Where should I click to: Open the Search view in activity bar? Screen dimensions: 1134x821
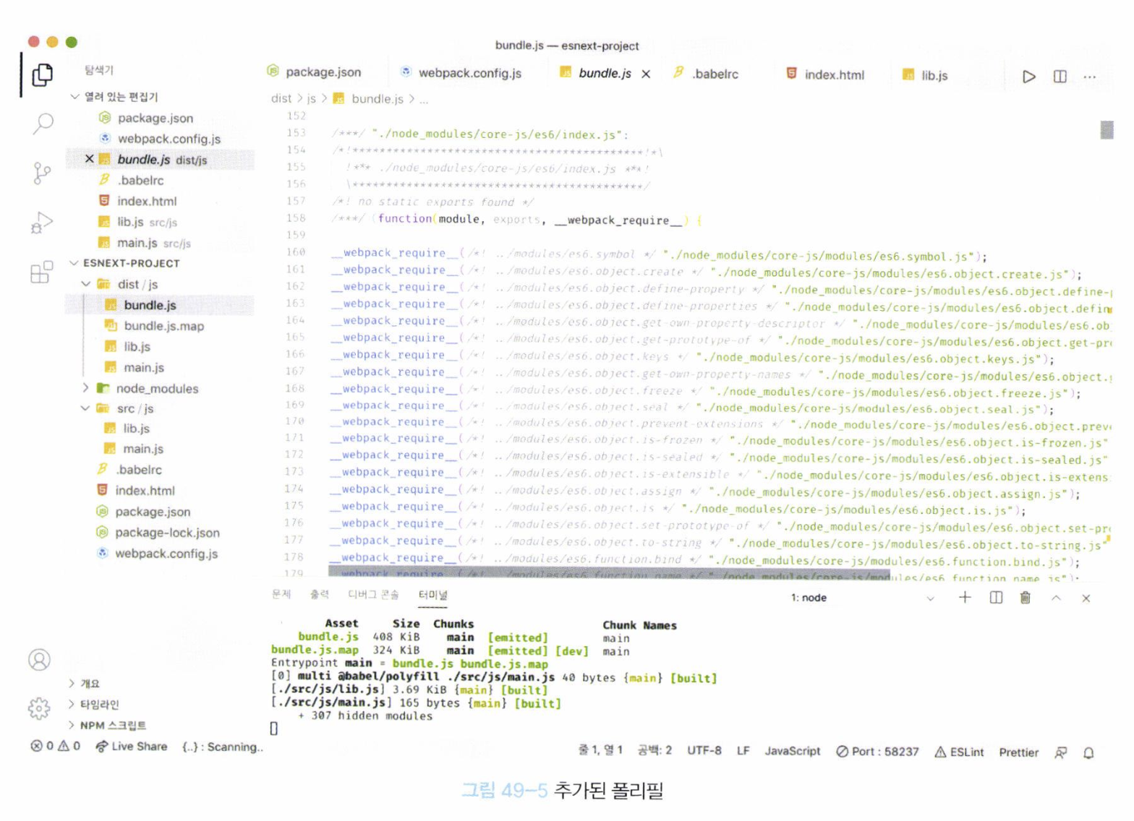(43, 124)
